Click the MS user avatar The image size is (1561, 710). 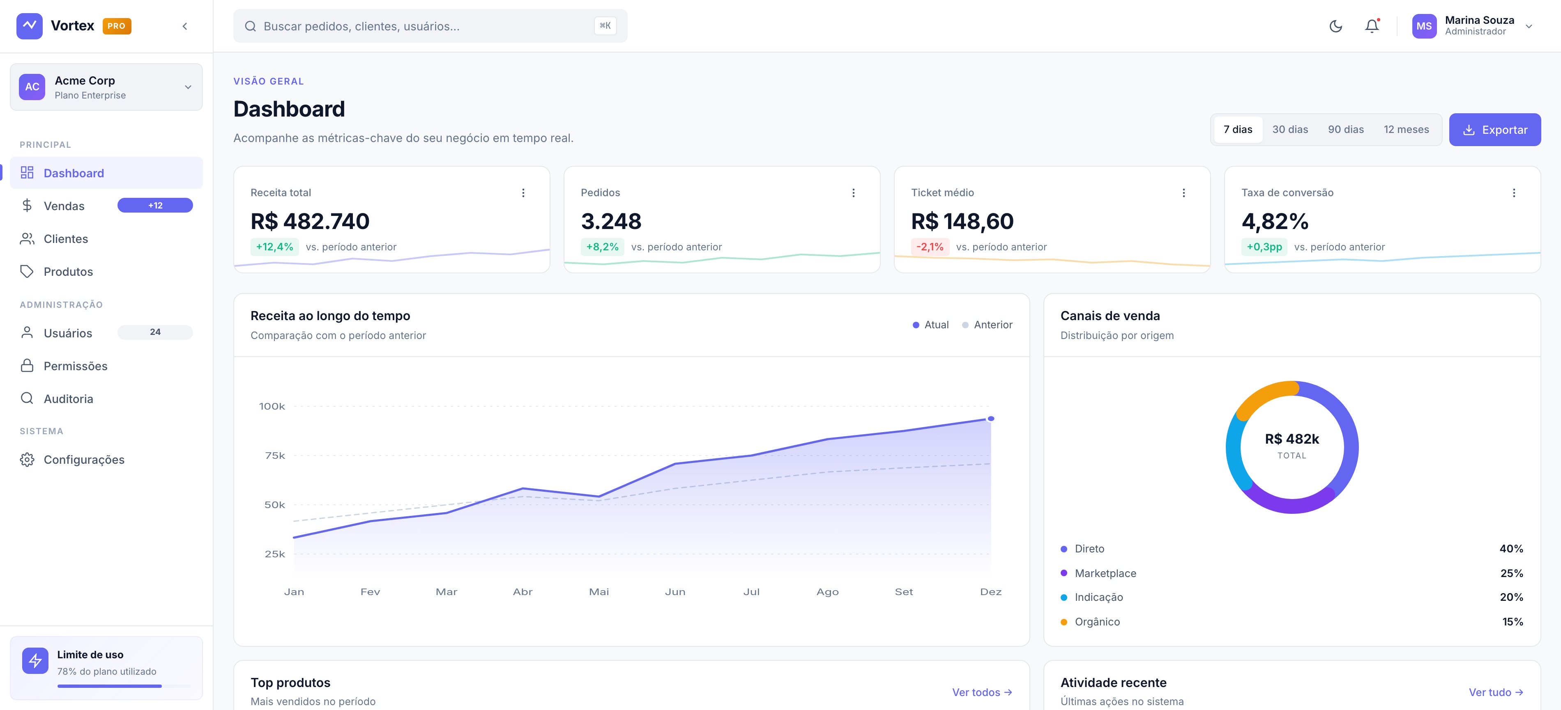(x=1424, y=26)
